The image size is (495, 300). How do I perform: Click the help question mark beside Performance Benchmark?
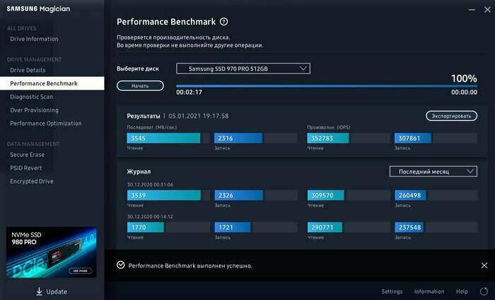[224, 23]
